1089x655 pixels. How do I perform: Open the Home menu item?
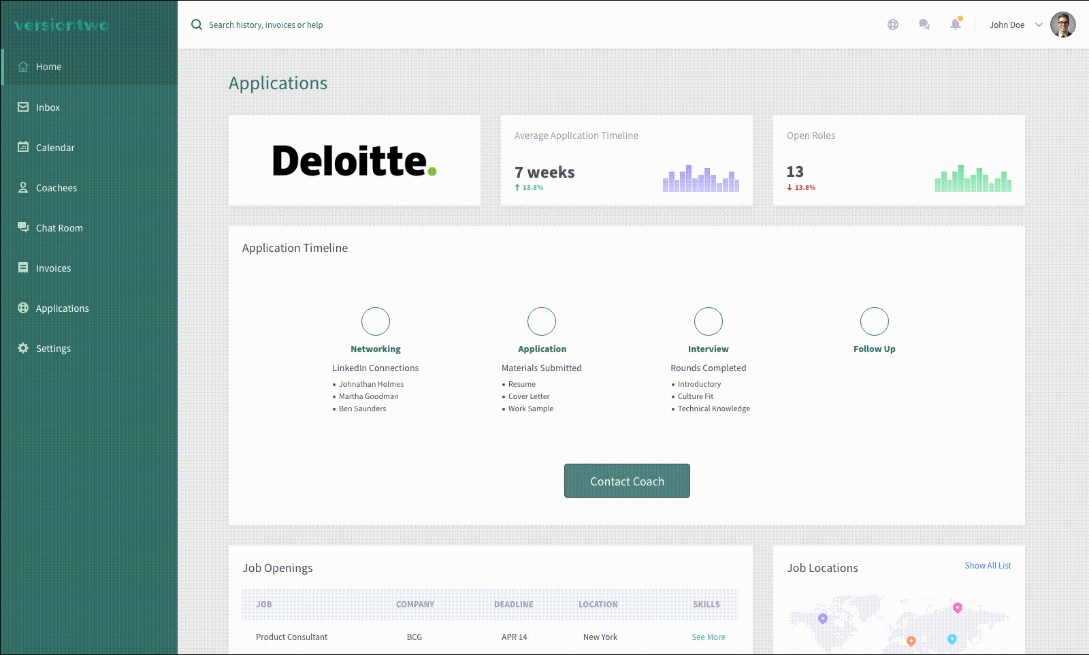(x=89, y=67)
